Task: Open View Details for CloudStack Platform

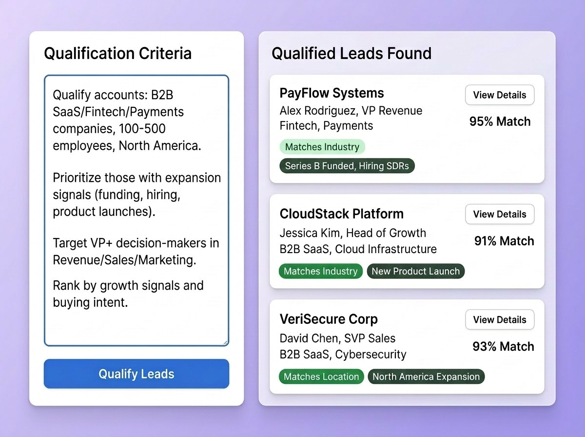Action: (x=499, y=214)
